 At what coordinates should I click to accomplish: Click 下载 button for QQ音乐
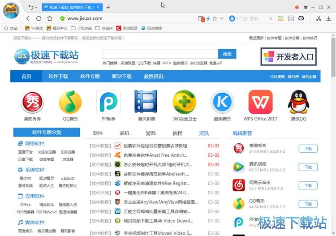point(308,204)
